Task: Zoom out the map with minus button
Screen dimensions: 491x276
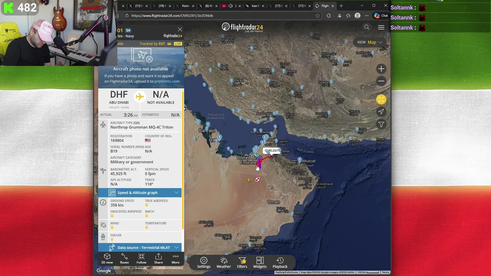Action: point(381,81)
